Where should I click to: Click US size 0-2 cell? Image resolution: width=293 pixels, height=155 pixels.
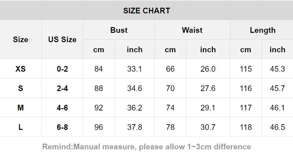(62, 69)
